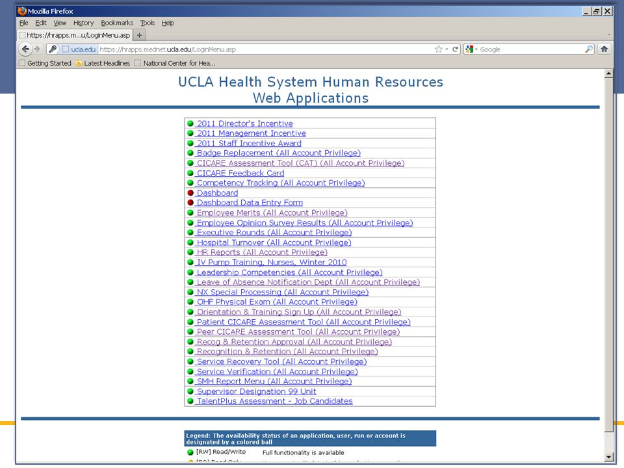Click green ball beside Employee Merits

(x=190, y=213)
